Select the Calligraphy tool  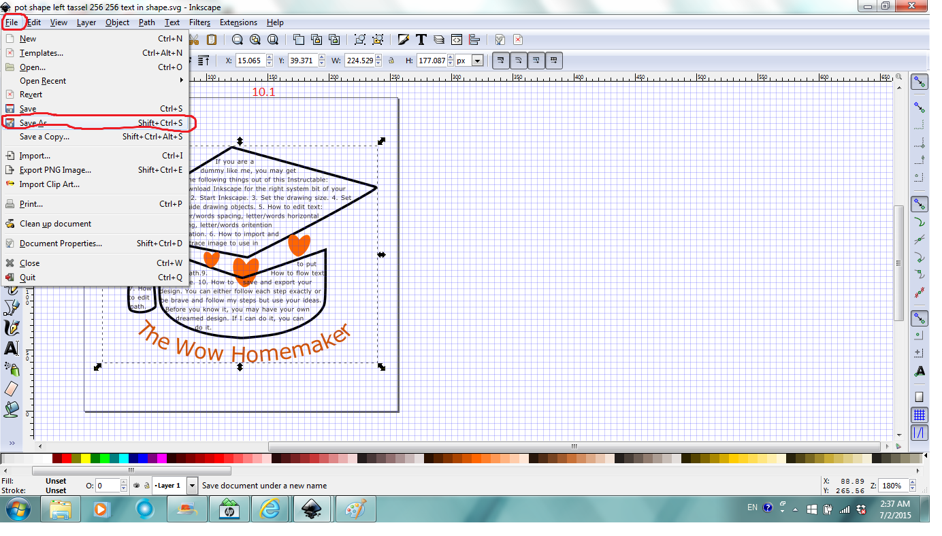click(x=12, y=326)
